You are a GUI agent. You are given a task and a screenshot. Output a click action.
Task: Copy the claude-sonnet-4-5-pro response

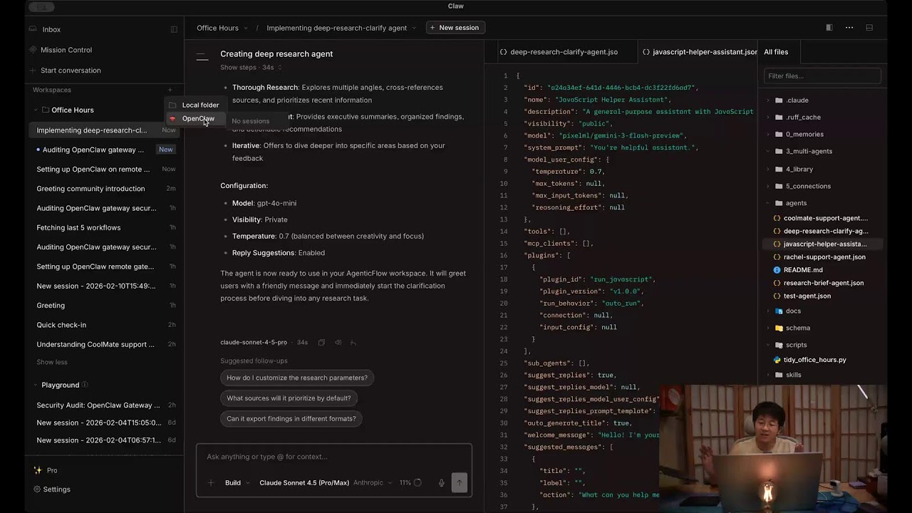(x=321, y=343)
